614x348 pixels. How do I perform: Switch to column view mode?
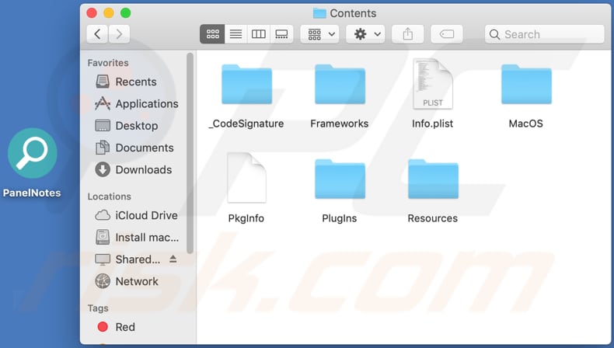tap(259, 34)
